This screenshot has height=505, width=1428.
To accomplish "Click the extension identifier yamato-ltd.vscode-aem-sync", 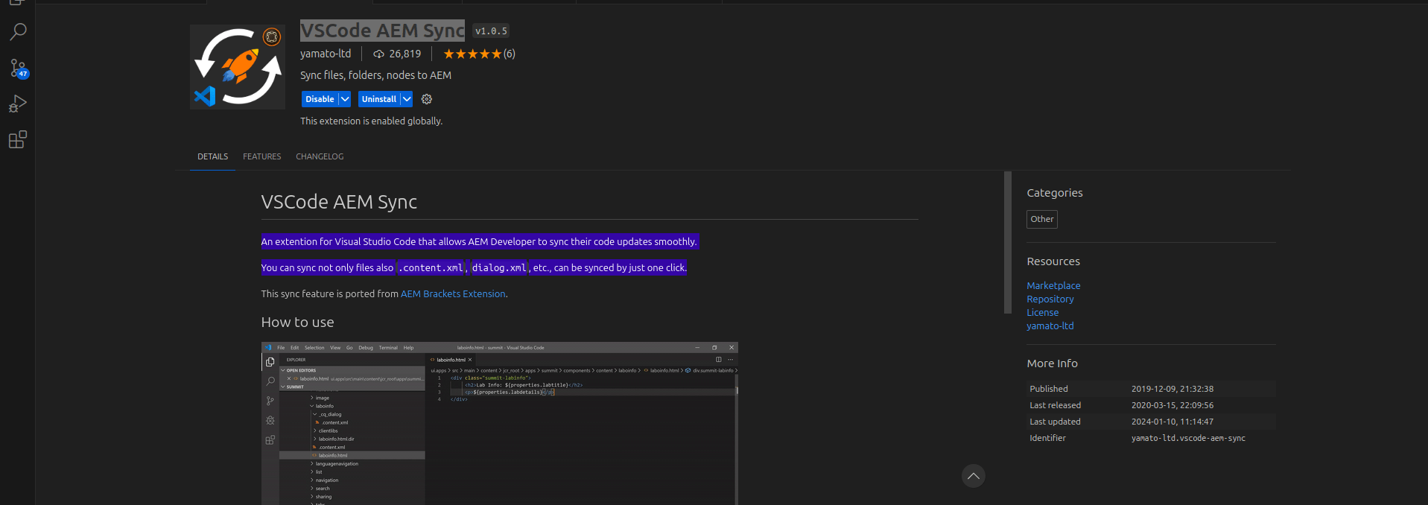I will tap(1188, 438).
